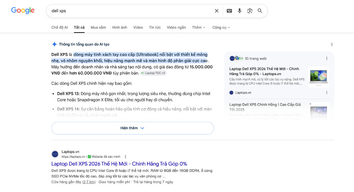354x192 pixels.
Task: Expand the Công cụ dropdown
Action: [x=221, y=27]
